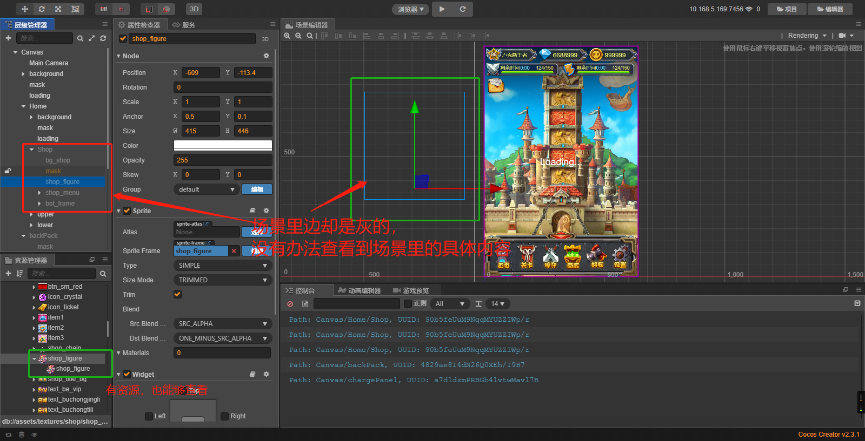Switch to the Animation Editor tab
Image resolution: width=865 pixels, height=441 pixels.
pos(360,290)
